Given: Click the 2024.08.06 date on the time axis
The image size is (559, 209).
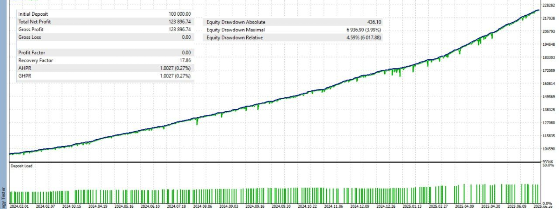Looking at the screenshot, I should (x=202, y=206).
